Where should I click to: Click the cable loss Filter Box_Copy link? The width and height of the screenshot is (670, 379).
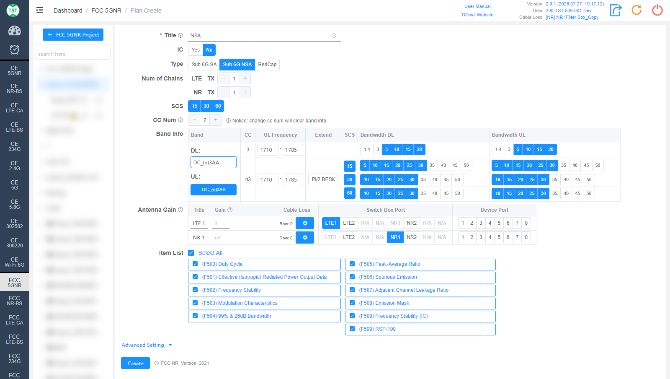pos(572,17)
